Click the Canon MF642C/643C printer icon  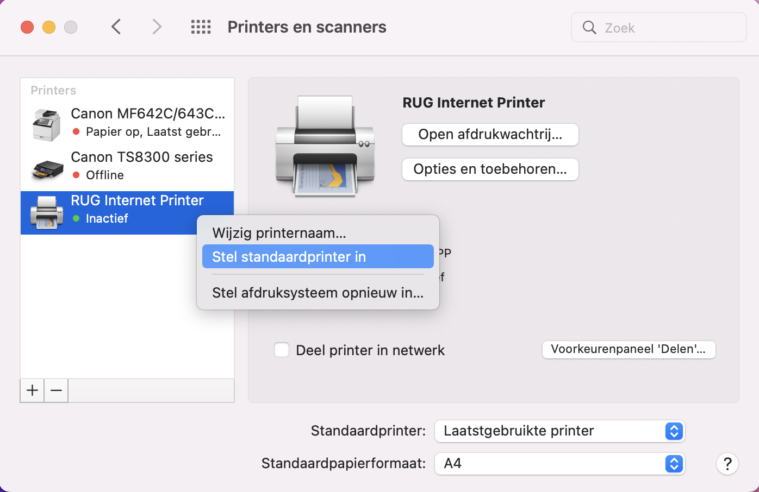46,124
